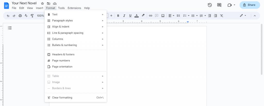Select Page orientation menu item

(x=76, y=66)
